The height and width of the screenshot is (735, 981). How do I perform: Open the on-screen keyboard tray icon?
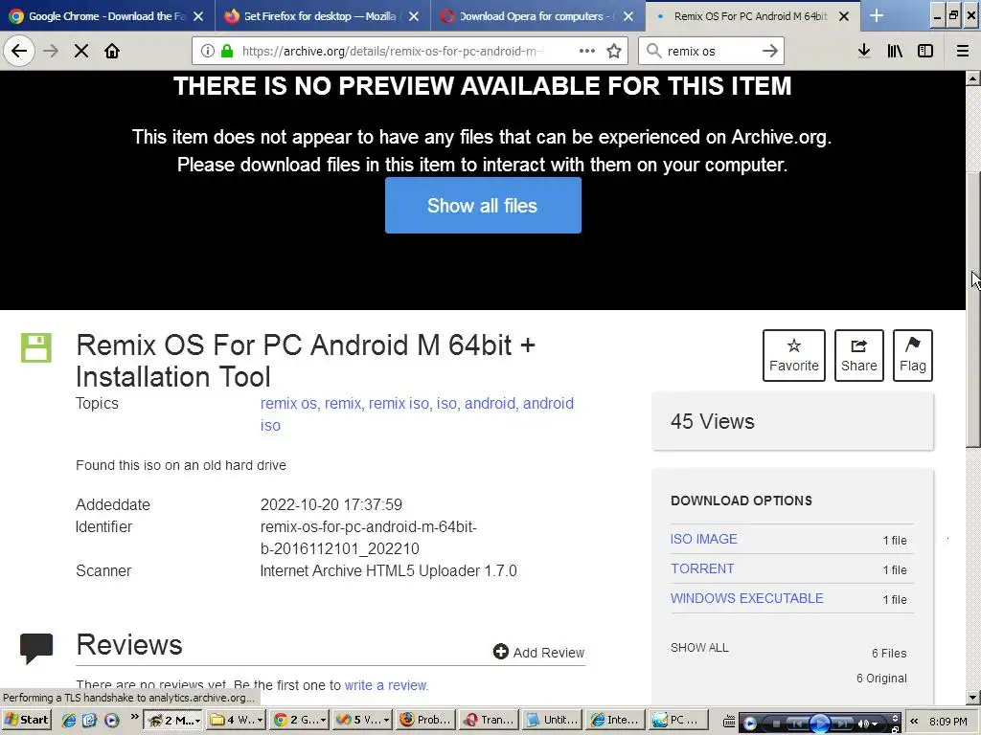pyautogui.click(x=729, y=722)
